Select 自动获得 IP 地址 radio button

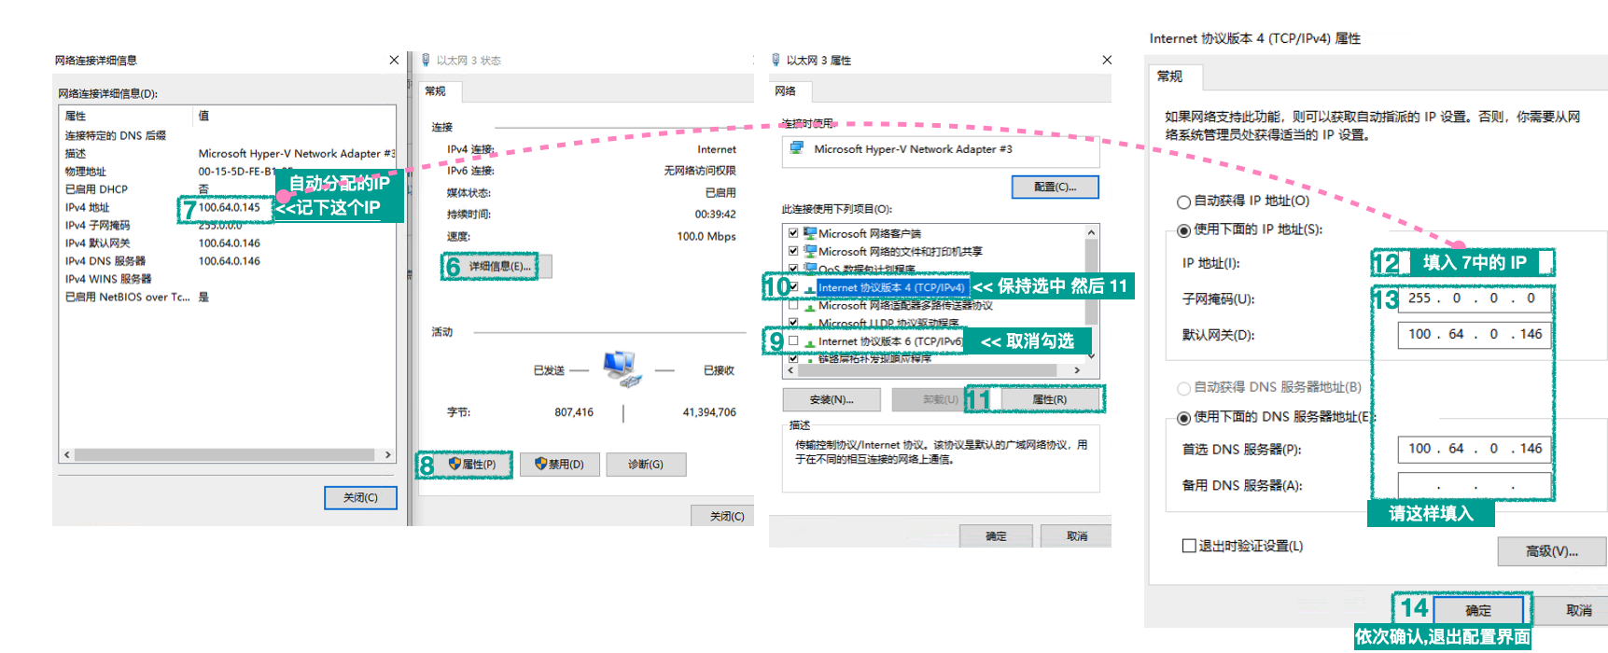click(x=1183, y=201)
